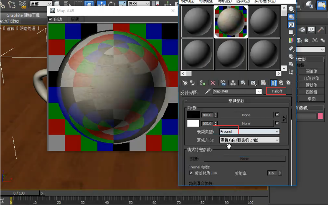Toggle 自动 checkbox in Map #48 window
The height and width of the screenshot is (205, 328).
[x=51, y=19]
